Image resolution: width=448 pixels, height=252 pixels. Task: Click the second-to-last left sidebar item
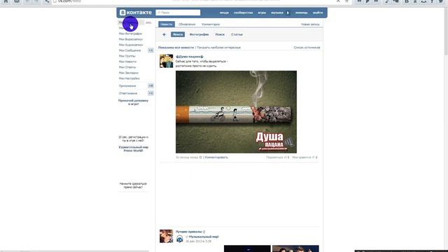[127, 85]
